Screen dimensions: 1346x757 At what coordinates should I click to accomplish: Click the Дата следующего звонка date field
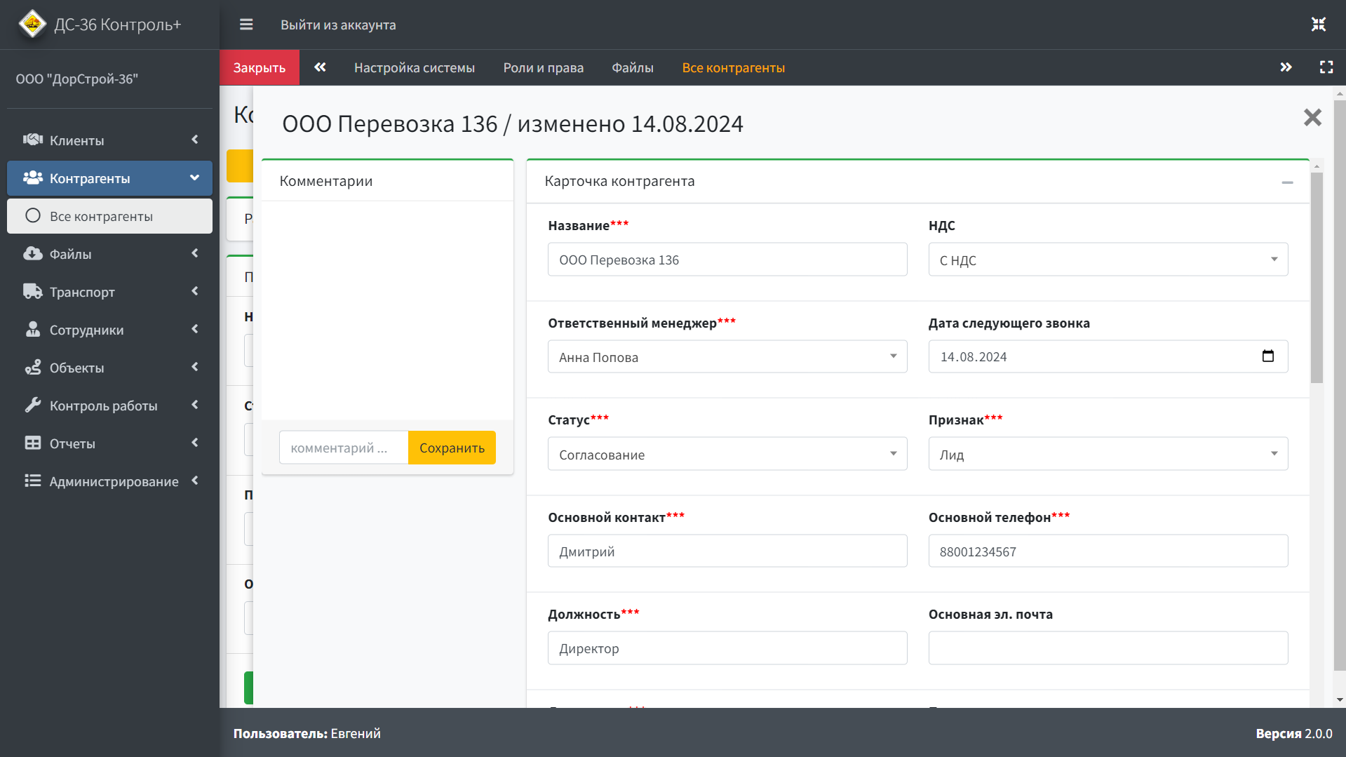click(x=1108, y=356)
